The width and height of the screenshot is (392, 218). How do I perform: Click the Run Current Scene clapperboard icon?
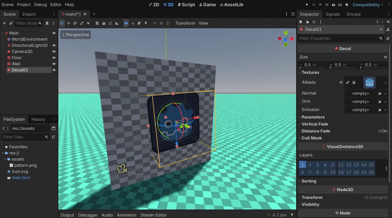pos(334,5)
